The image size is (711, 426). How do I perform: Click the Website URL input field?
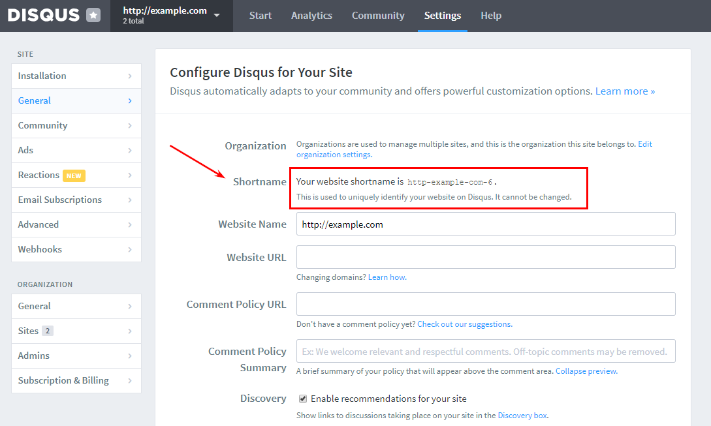(486, 257)
